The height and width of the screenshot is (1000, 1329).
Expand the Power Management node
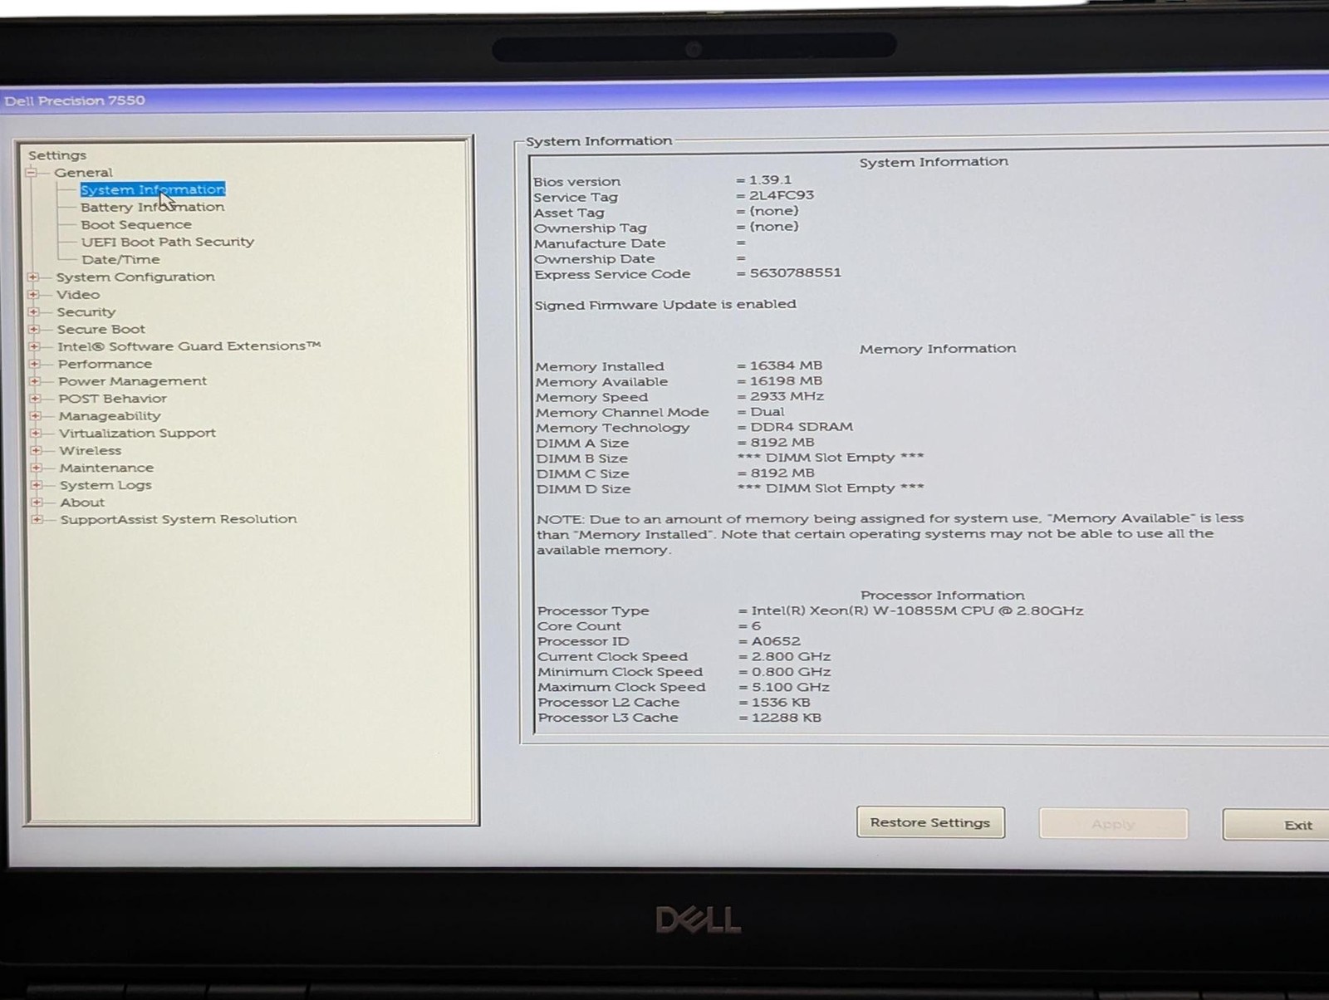pyautogui.click(x=35, y=381)
